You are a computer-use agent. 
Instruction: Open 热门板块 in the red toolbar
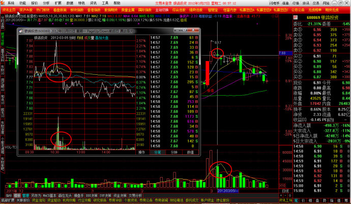coord(43,10)
